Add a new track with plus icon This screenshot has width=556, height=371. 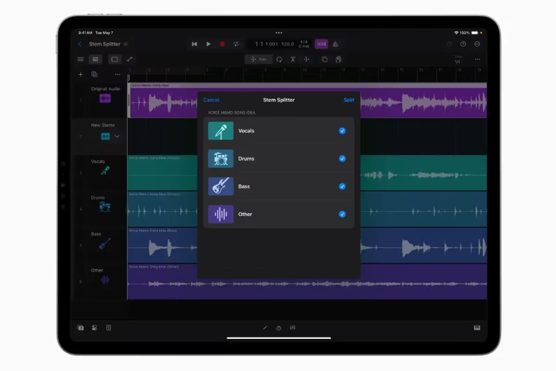pos(80,74)
